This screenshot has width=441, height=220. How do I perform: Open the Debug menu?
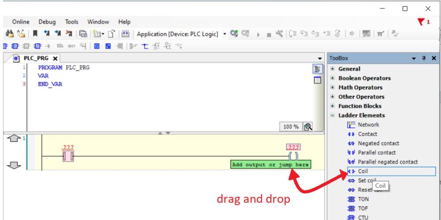(47, 22)
